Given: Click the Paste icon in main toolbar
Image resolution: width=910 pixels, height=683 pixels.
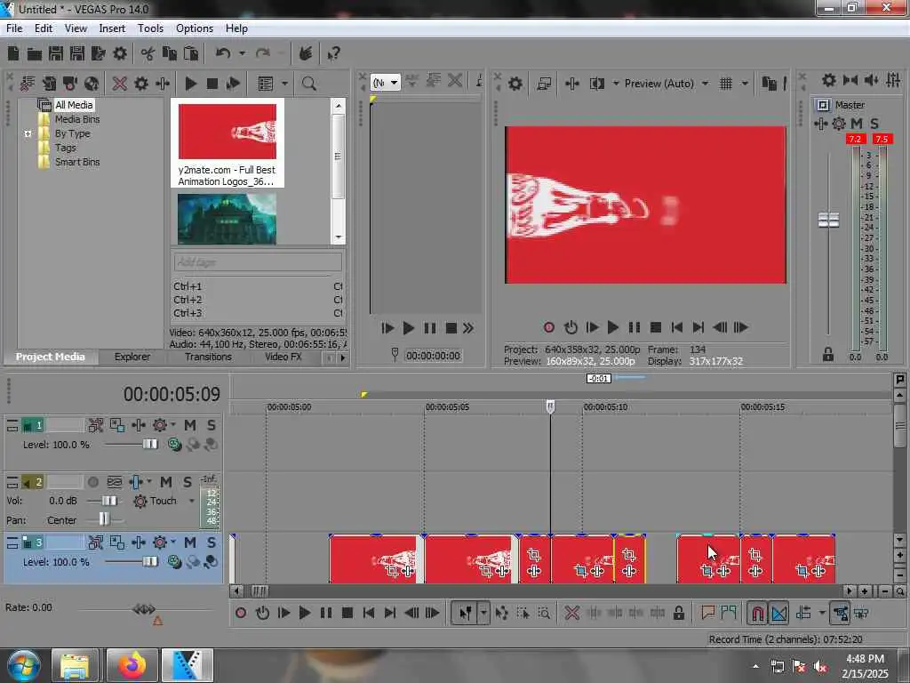Looking at the screenshot, I should (191, 54).
